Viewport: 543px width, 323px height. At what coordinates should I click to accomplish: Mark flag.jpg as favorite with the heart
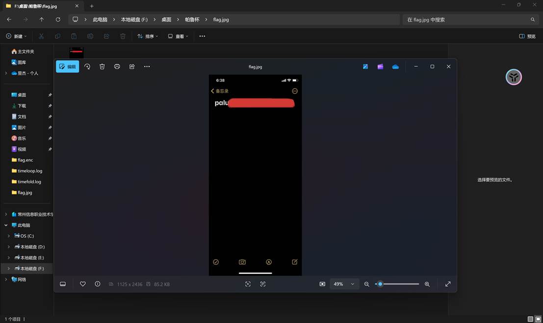pyautogui.click(x=82, y=284)
